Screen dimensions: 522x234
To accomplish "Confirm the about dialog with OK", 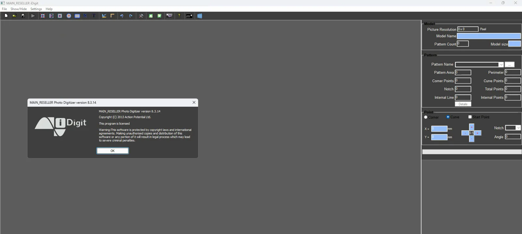I will (113, 151).
